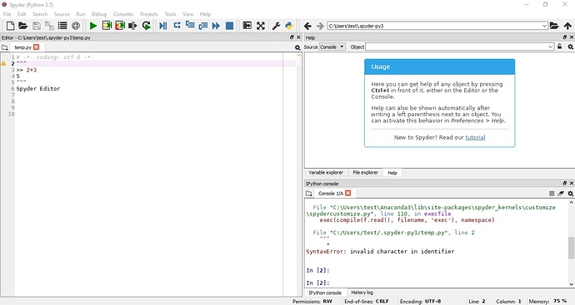The image size is (575, 305).
Task: Run the selection or current line icon
Action: pos(132,26)
